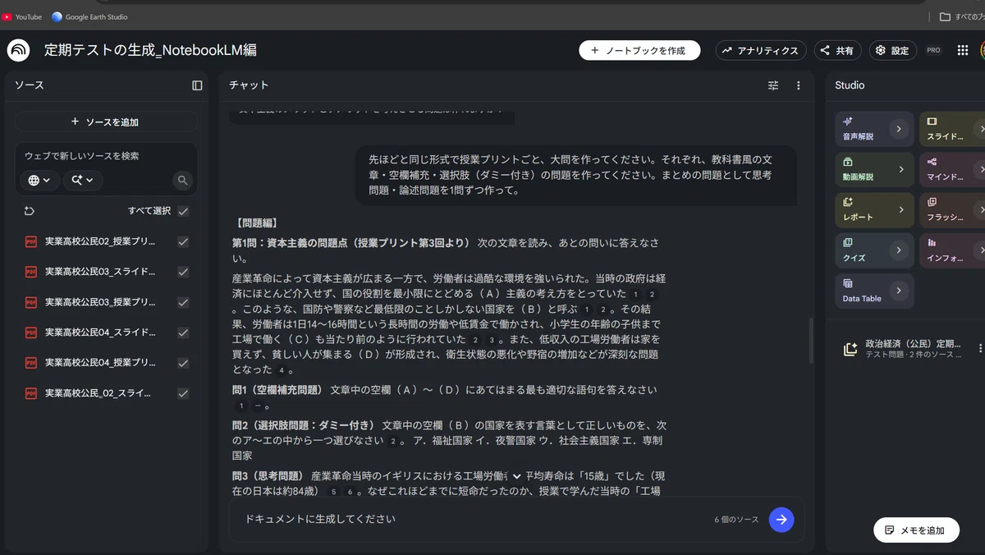Screen dimensions: 985x555
Task: Expand 音声解説 options arrow
Action: (x=899, y=129)
